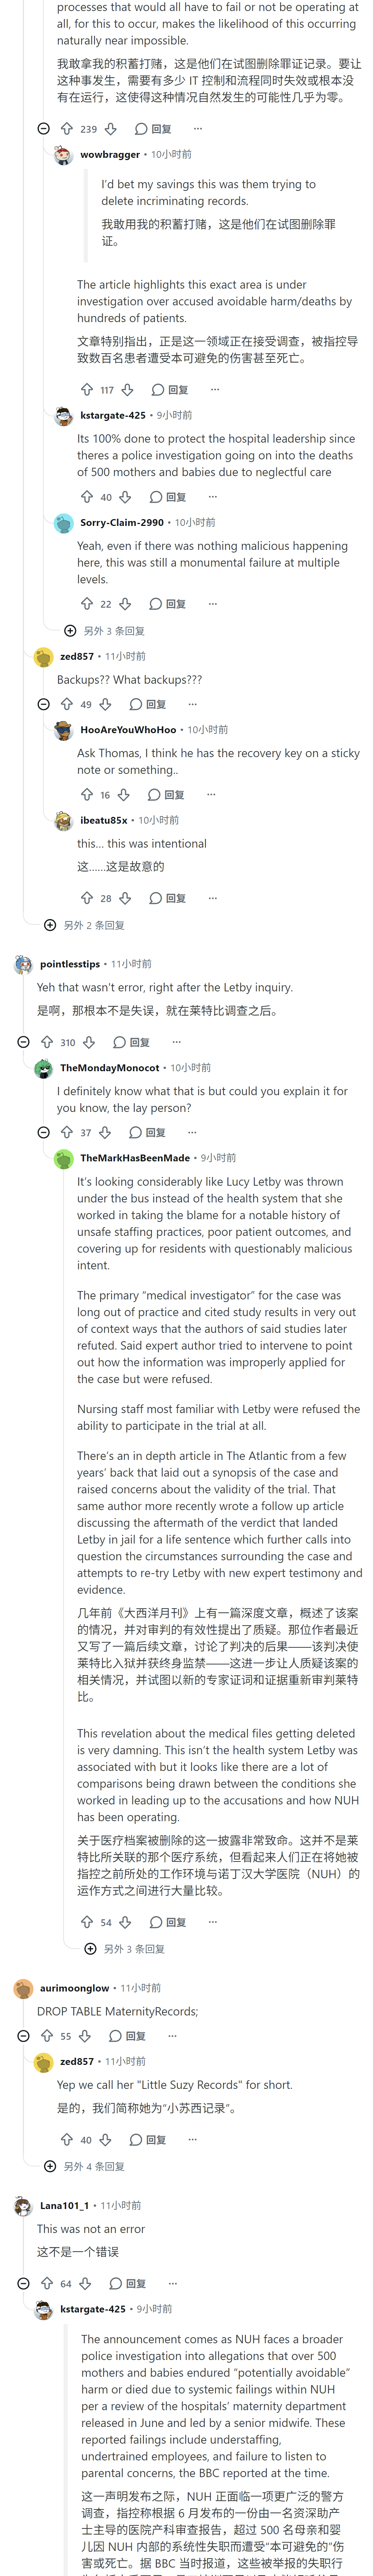Collapse TheMondayMonocot's thread with 37 points
This screenshot has width=373, height=2576.
43,1133
